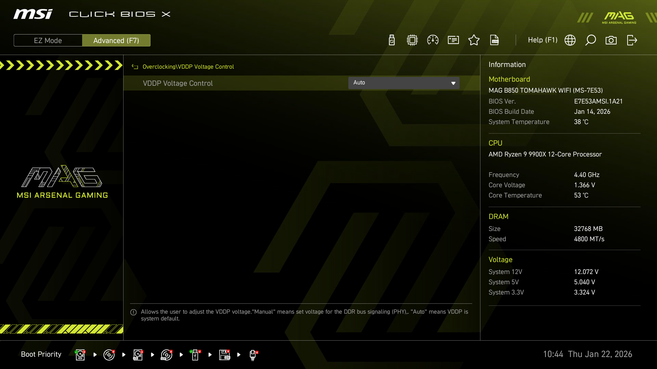Open the M-Flash USB update icon
Screen dimensions: 657x369
tap(392, 40)
